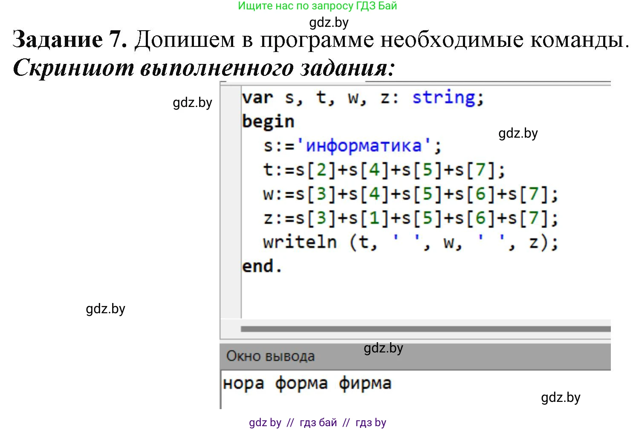Select the 'Окно вывода' output panel header
This screenshot has width=636, height=430.
pyautogui.click(x=270, y=356)
